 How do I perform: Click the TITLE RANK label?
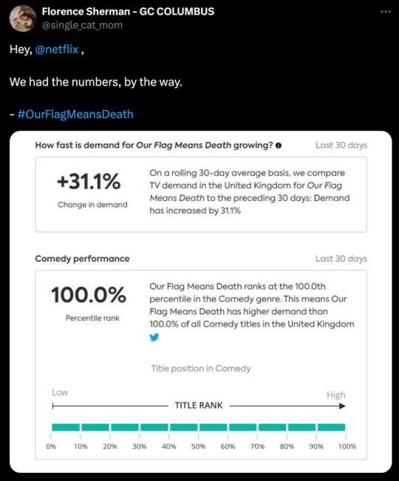pos(199,406)
